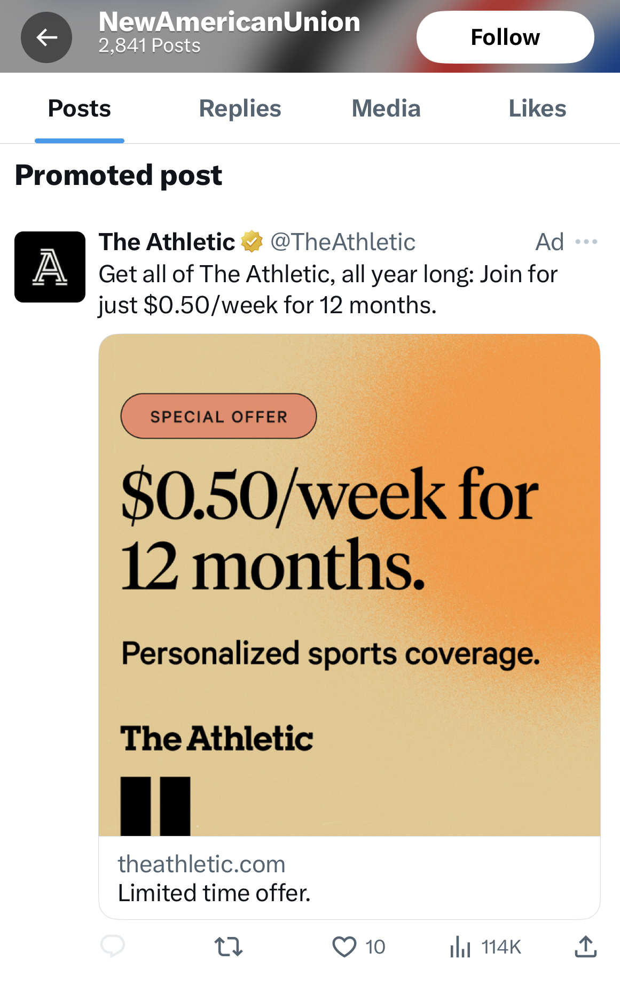
Task: Click the retweet icon under the ad
Action: (x=229, y=947)
